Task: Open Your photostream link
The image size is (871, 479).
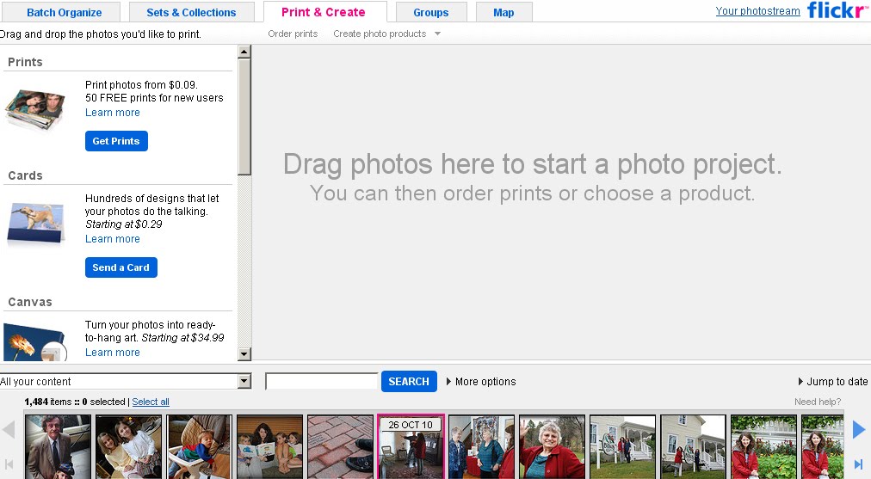Action: point(757,10)
